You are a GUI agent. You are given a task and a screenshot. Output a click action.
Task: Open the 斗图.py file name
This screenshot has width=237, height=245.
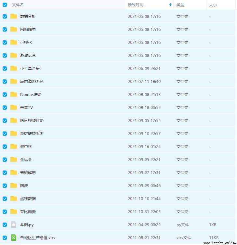point(27,225)
